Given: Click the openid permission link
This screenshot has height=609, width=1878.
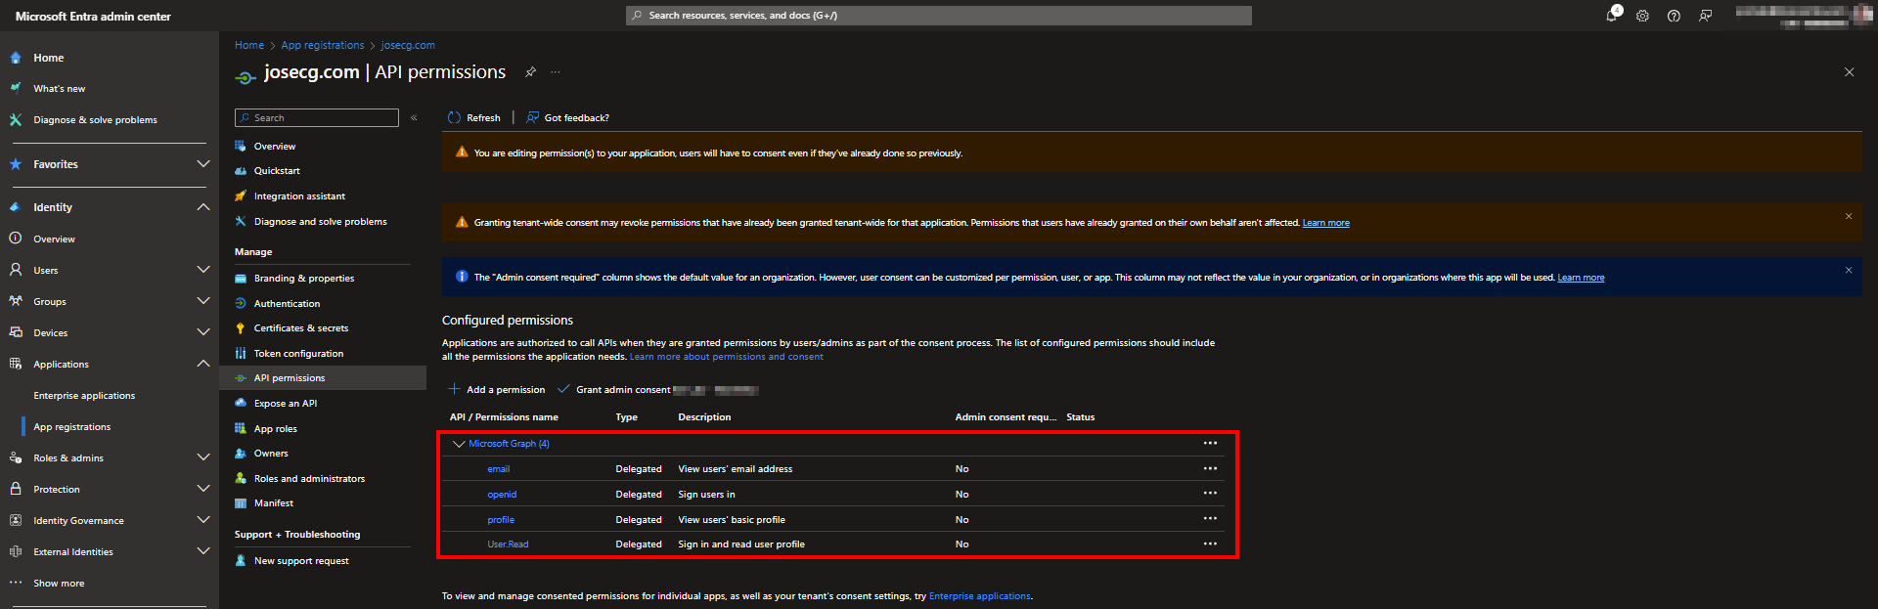Looking at the screenshot, I should point(502,495).
